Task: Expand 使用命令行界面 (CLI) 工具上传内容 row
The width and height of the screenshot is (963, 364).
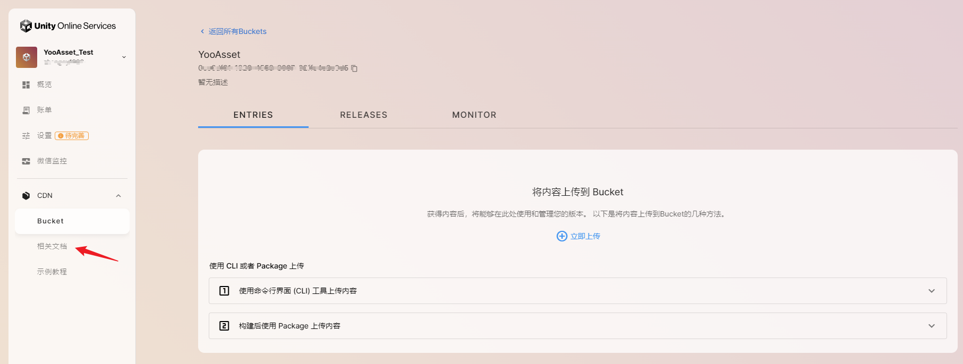Action: [578, 291]
